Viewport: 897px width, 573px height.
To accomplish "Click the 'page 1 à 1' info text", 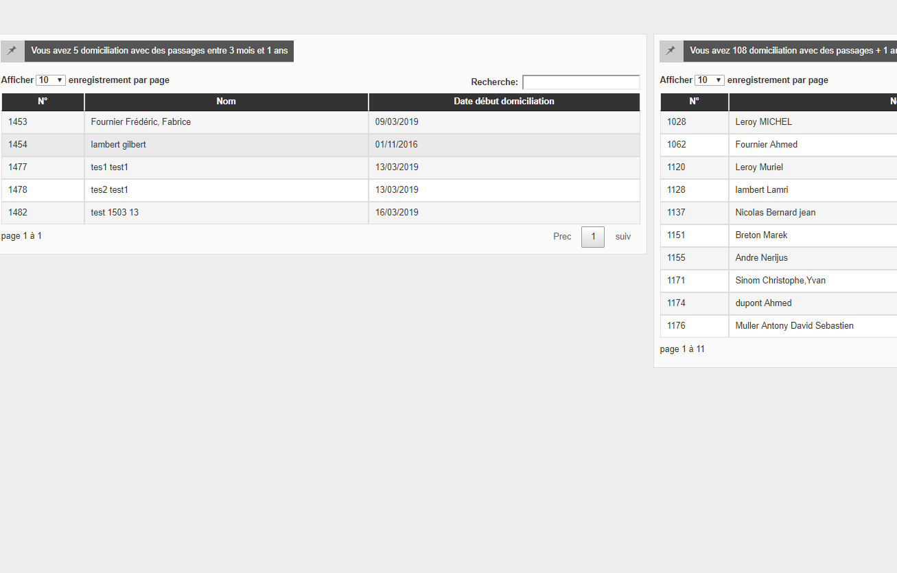I will pyautogui.click(x=21, y=236).
